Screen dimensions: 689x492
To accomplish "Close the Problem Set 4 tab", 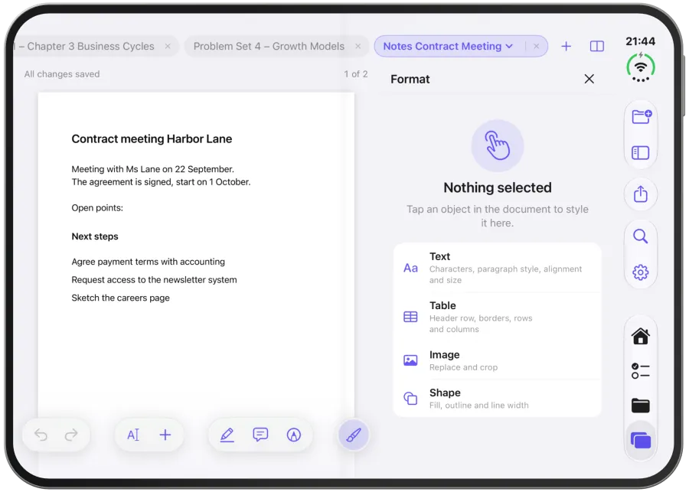I will (358, 46).
